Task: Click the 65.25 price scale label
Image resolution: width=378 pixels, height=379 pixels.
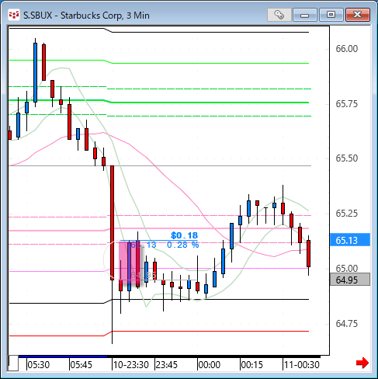Action: point(347,214)
